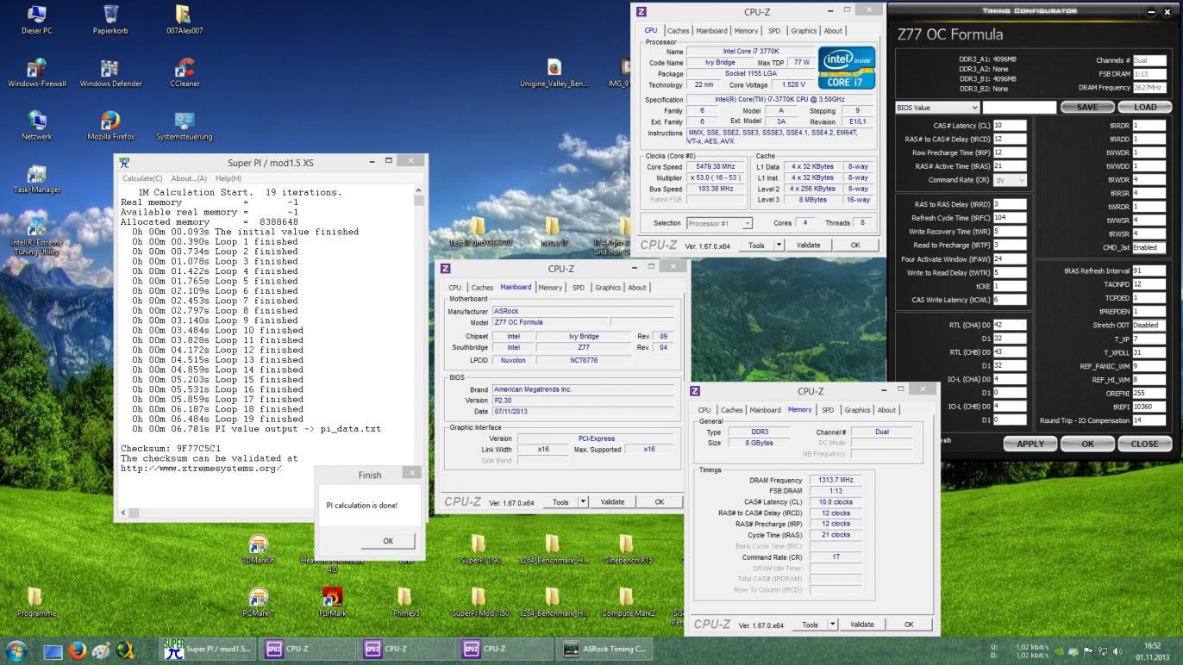Click the tREFI value field
The width and height of the screenshot is (1183, 665).
(1149, 407)
